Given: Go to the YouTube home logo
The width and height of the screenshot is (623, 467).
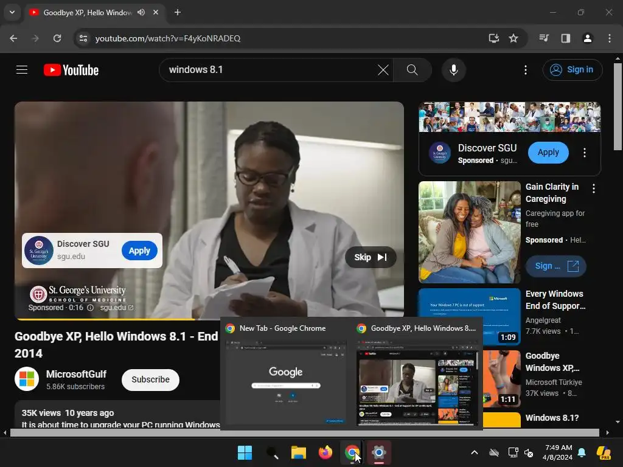Looking at the screenshot, I should point(71,70).
